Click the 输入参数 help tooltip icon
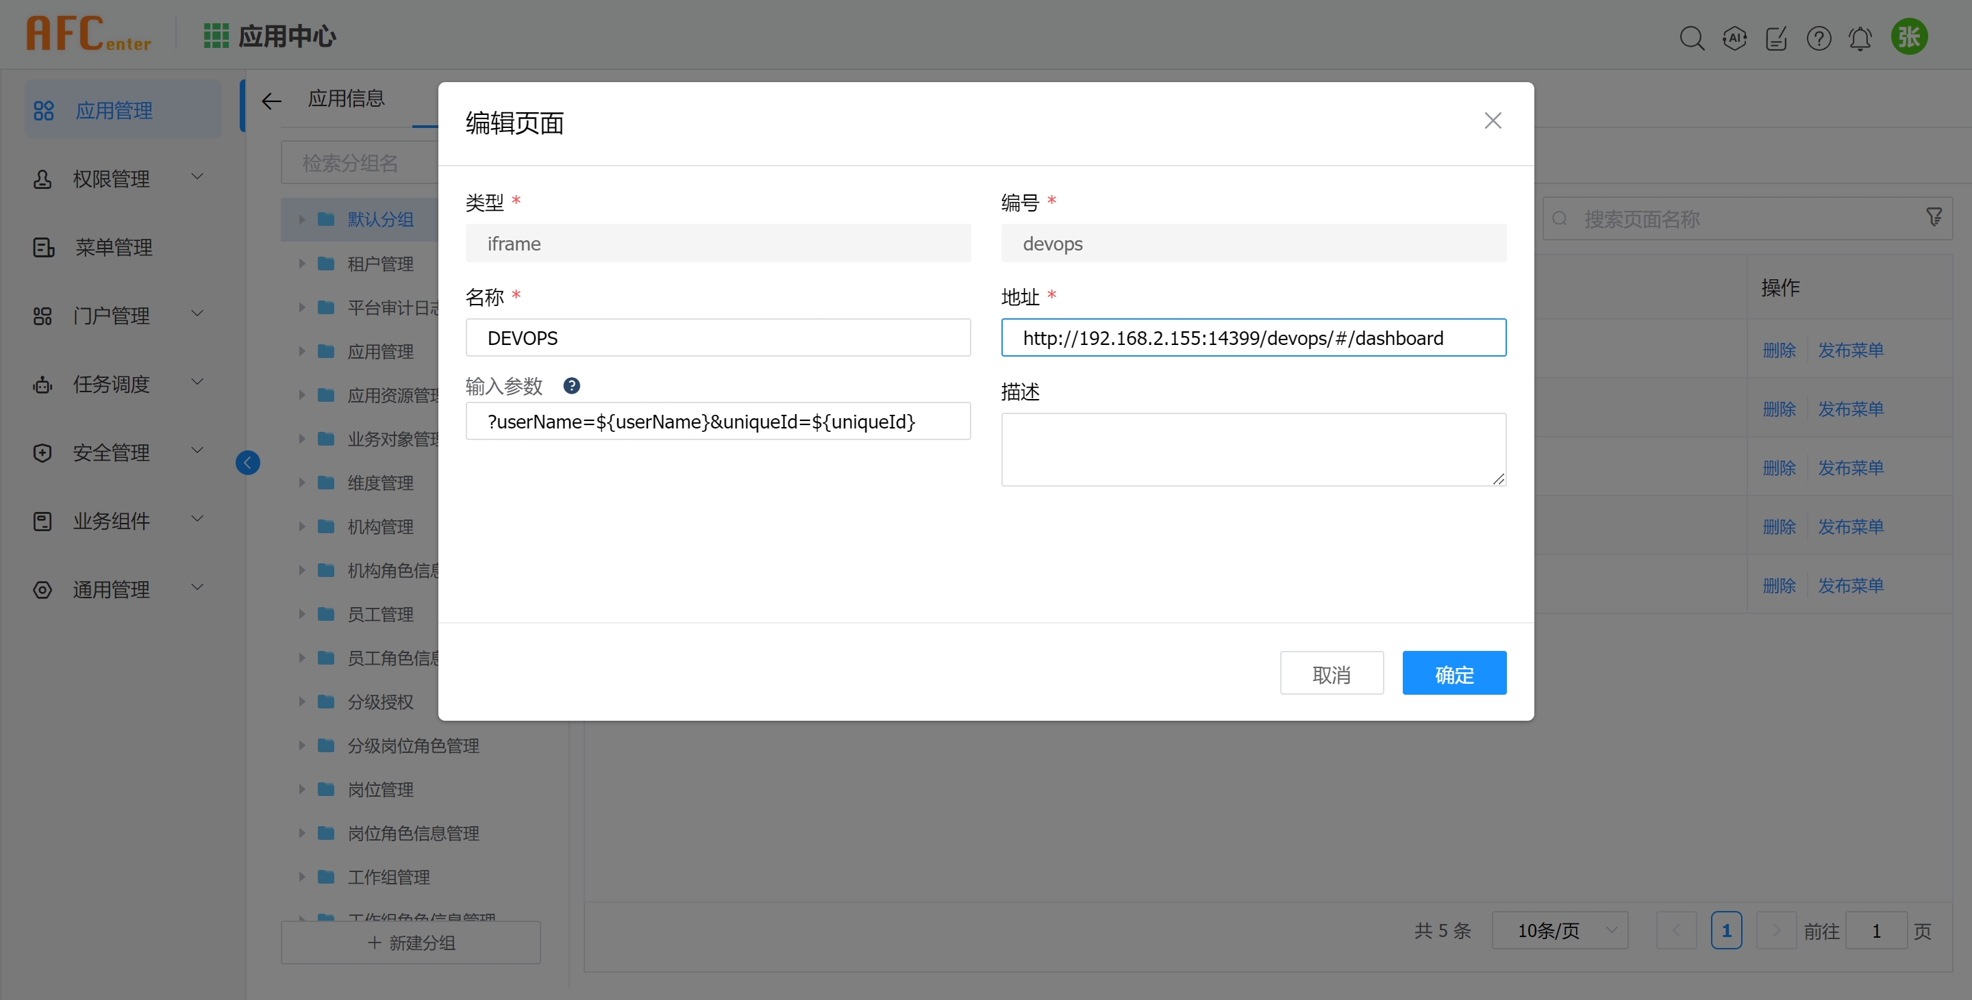This screenshot has width=1972, height=1000. coord(571,385)
